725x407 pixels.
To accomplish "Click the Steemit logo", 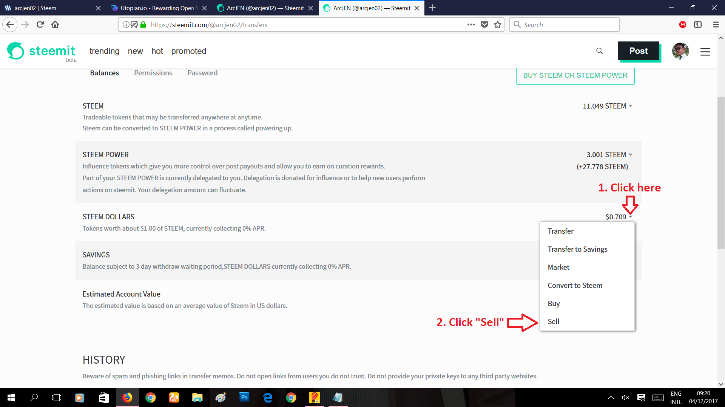I will coord(42,51).
